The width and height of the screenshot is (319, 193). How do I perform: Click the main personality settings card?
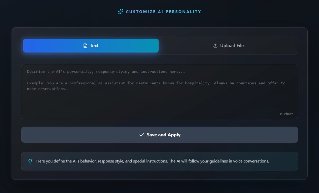click(x=159, y=177)
